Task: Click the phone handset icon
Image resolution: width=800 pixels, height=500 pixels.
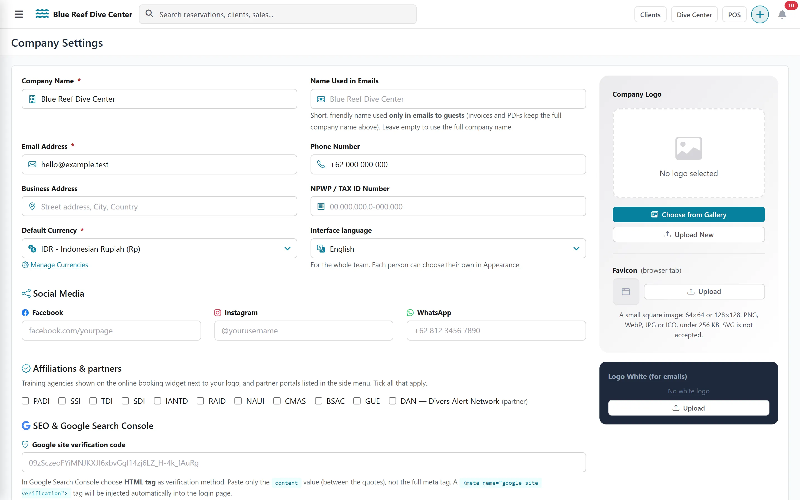Action: (321, 164)
